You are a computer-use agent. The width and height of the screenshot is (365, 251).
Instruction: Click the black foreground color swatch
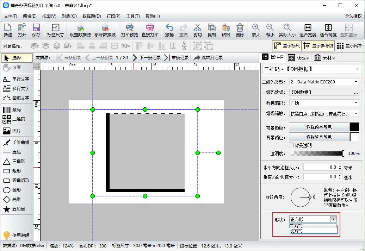(x=354, y=127)
